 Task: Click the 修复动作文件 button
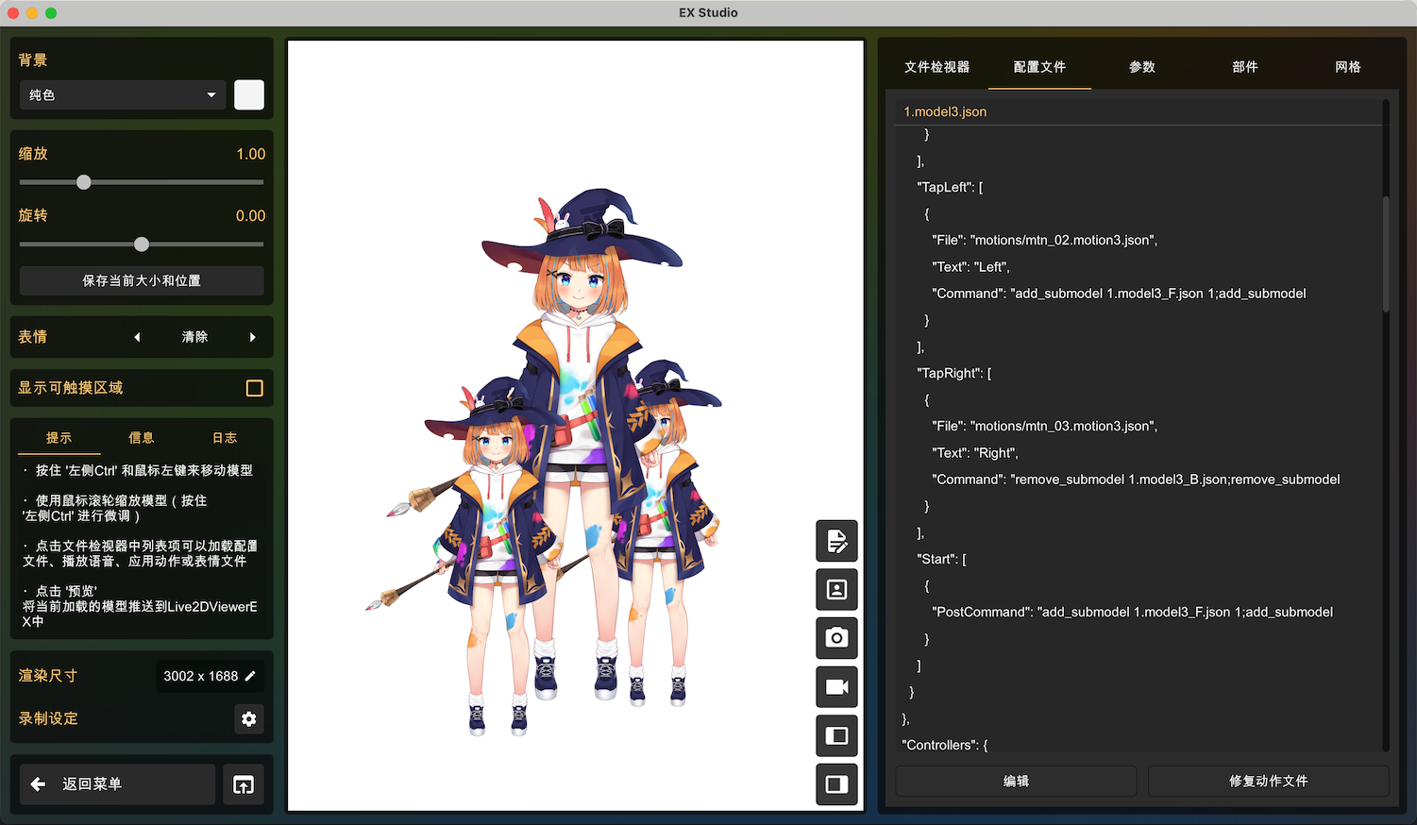coord(1269,782)
